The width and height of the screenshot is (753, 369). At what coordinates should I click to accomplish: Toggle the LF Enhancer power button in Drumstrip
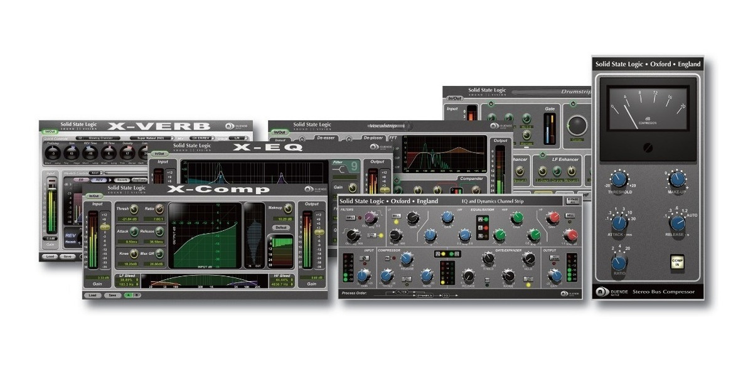click(542, 154)
